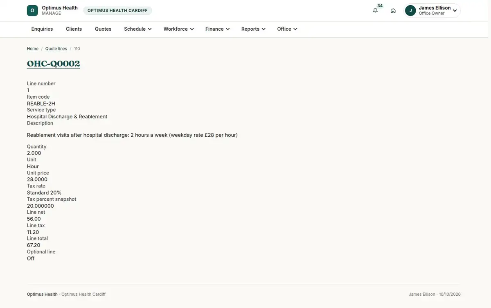The height and width of the screenshot is (308, 491).
Task: Select the item code REABLE-2H
Action: pos(41,104)
